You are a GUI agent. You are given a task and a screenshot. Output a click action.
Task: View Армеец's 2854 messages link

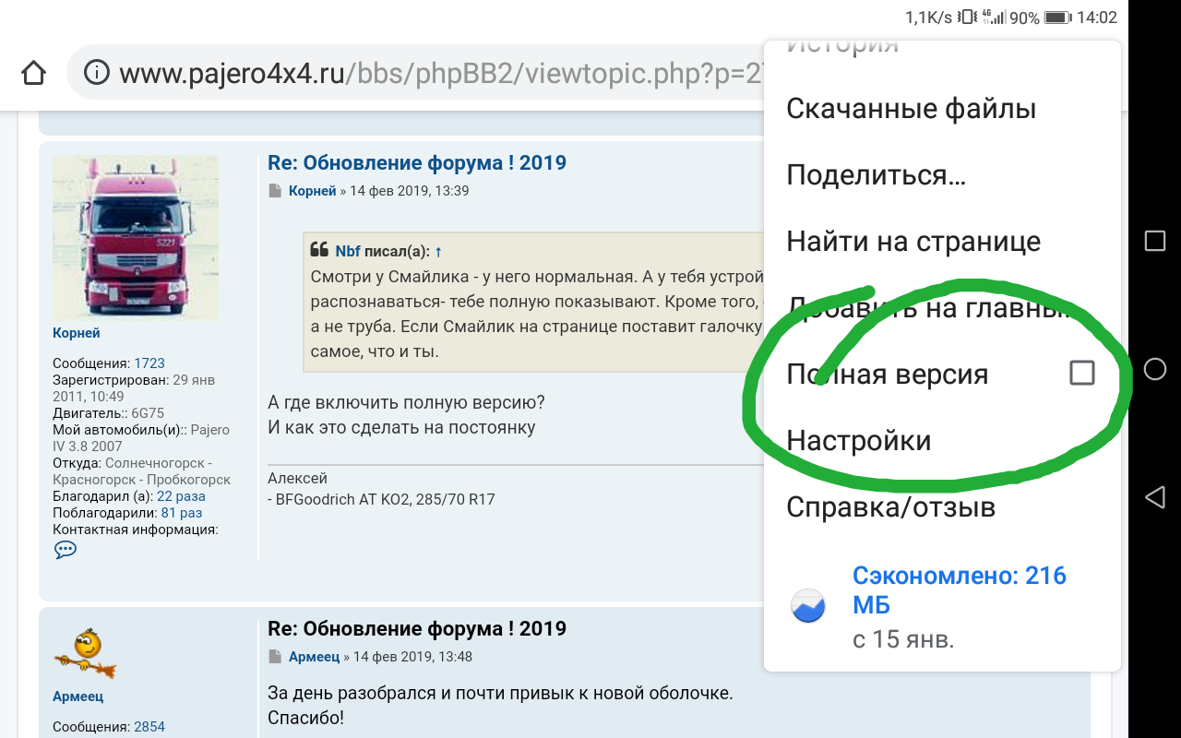coord(149,727)
